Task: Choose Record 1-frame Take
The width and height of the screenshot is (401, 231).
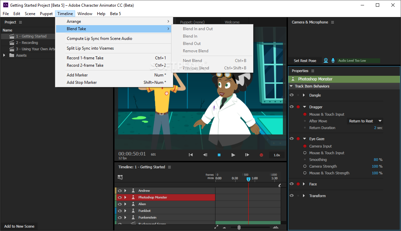Action: click(114, 58)
